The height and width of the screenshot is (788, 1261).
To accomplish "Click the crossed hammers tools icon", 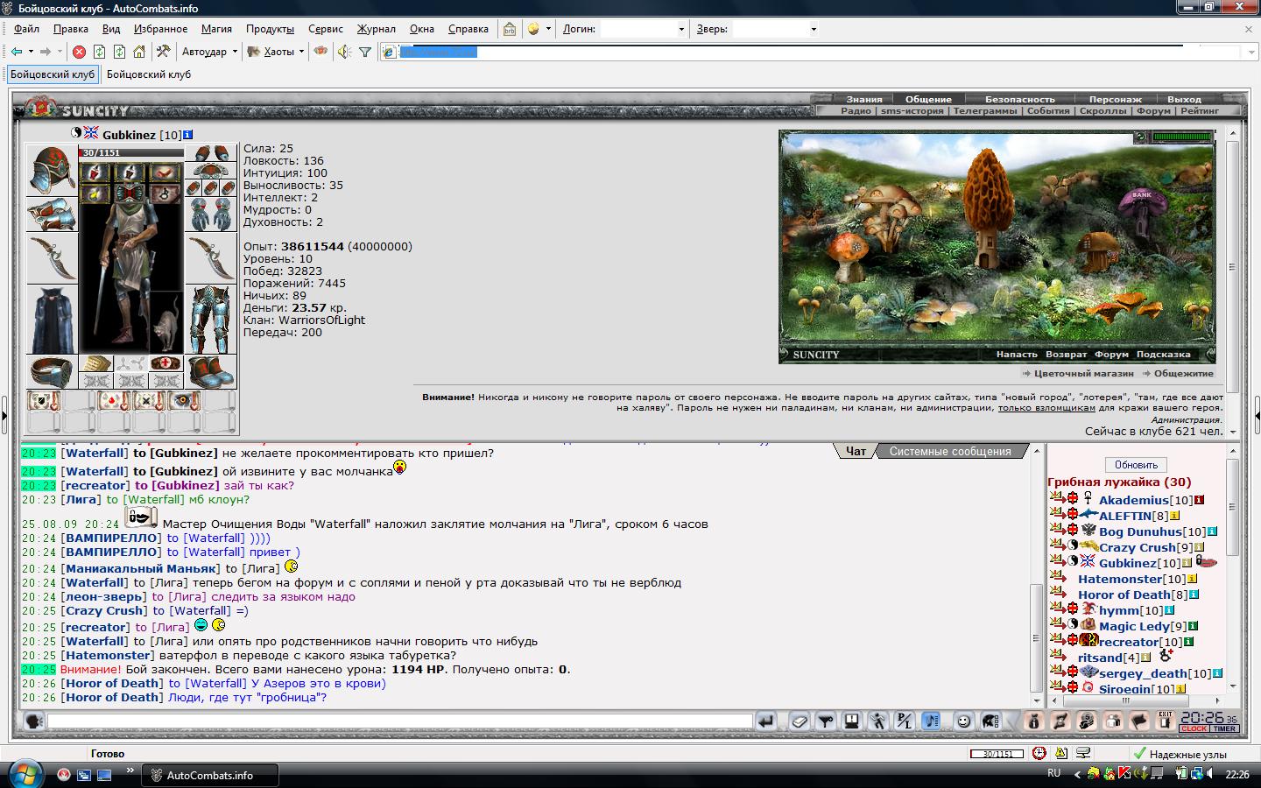I will point(163,52).
